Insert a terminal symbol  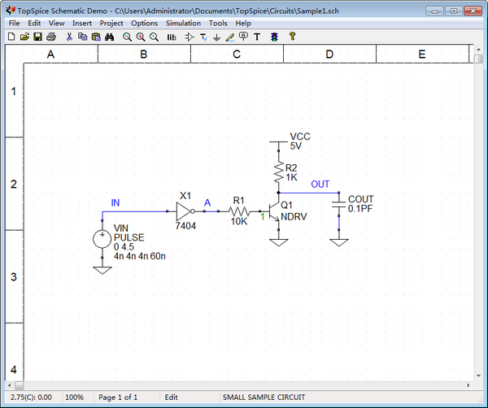pyautogui.click(x=203, y=37)
